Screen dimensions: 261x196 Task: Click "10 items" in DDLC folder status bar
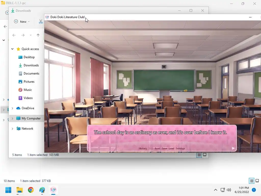(x=9, y=181)
